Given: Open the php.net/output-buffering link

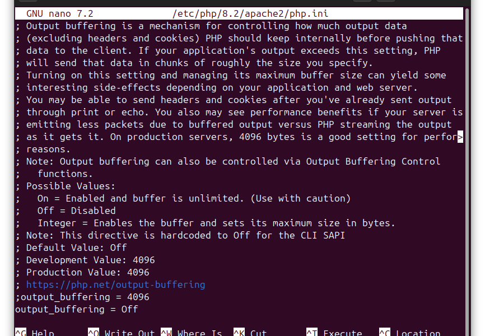Looking at the screenshot, I should tap(116, 284).
